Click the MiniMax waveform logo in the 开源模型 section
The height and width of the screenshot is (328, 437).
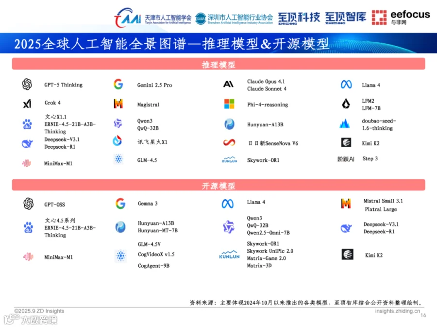28,256
